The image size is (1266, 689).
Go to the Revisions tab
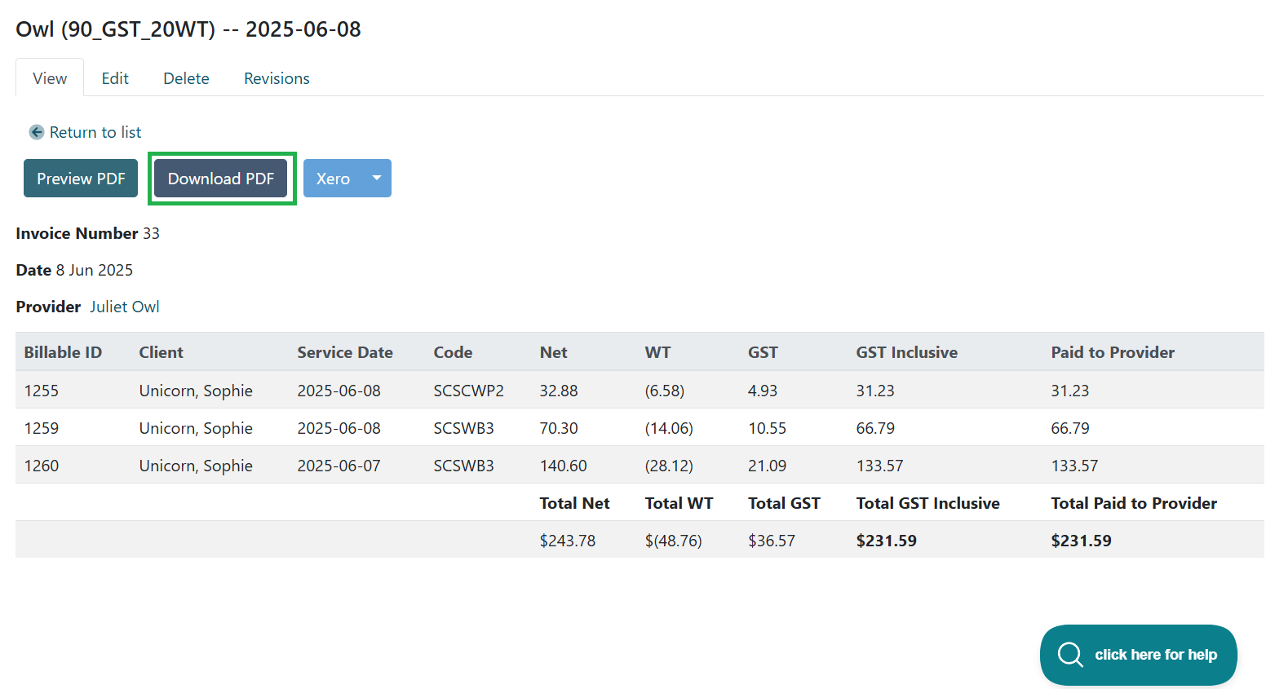click(x=277, y=78)
